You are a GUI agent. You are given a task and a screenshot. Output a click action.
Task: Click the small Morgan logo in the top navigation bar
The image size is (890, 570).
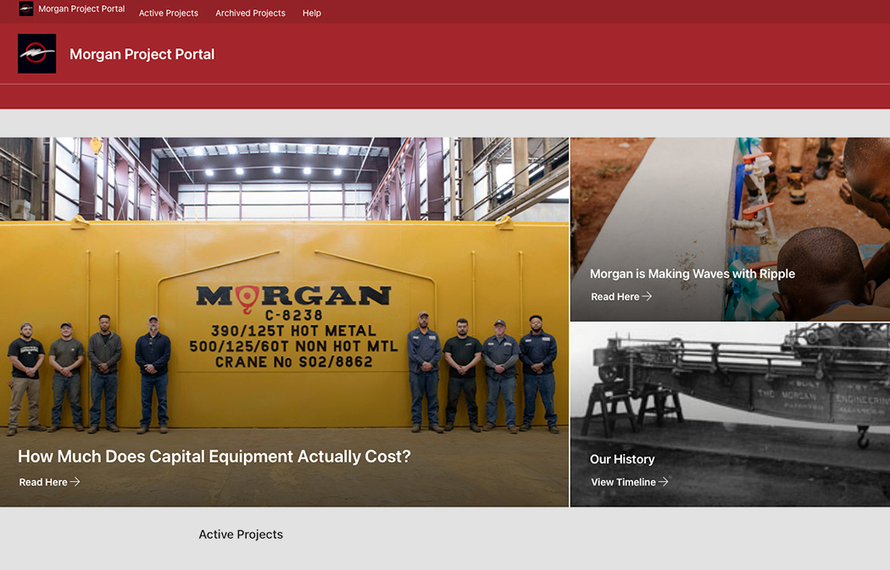26,8
